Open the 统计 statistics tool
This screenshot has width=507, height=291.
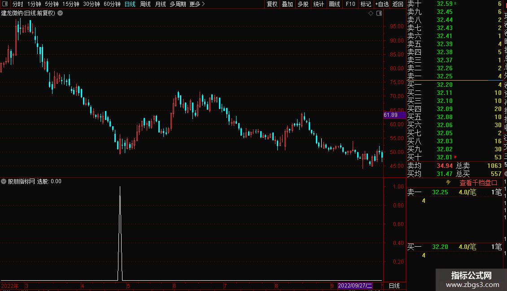pos(319,4)
